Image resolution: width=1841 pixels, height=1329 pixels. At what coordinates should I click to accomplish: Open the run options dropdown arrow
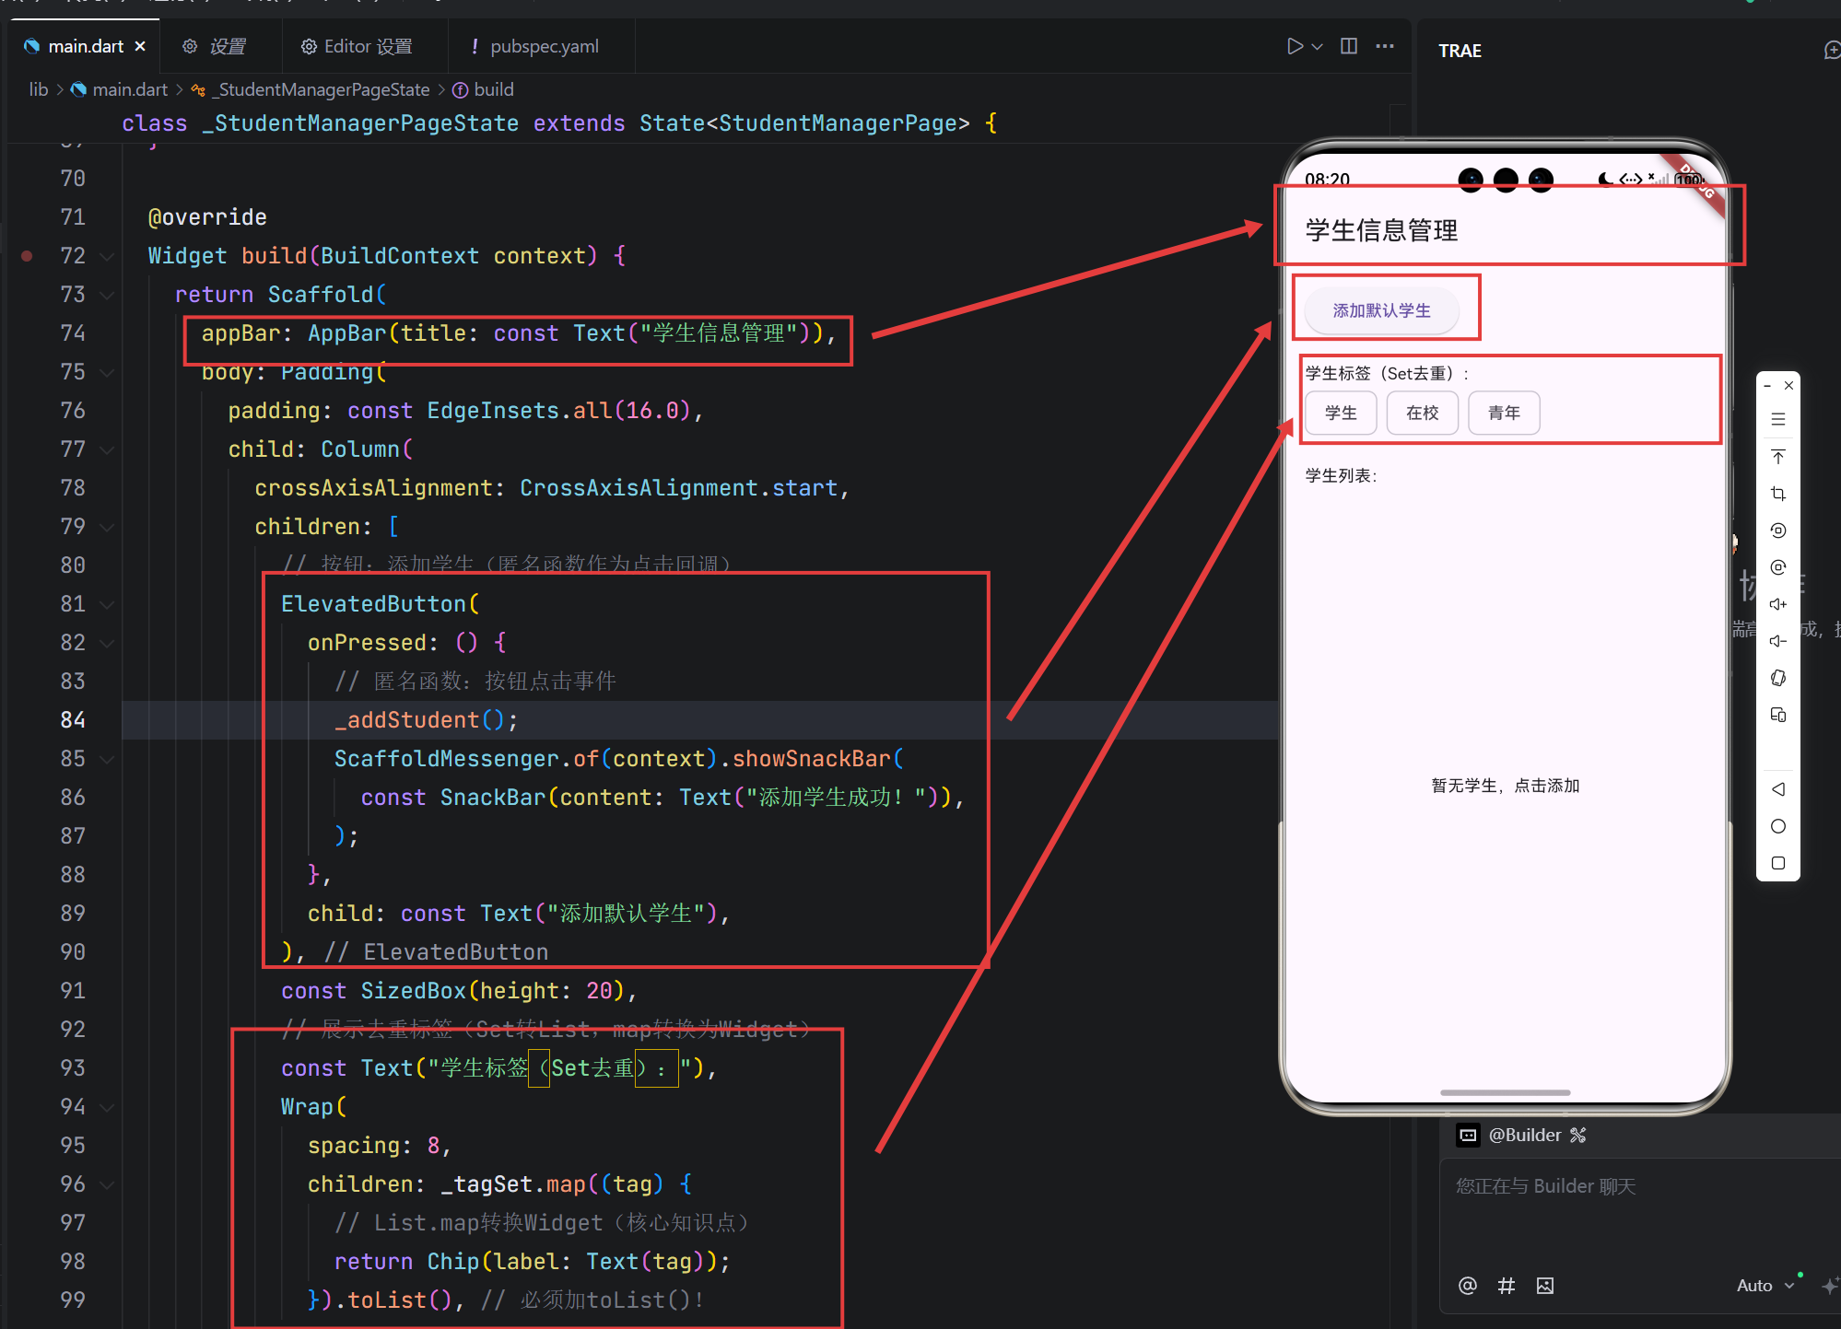(x=1318, y=46)
